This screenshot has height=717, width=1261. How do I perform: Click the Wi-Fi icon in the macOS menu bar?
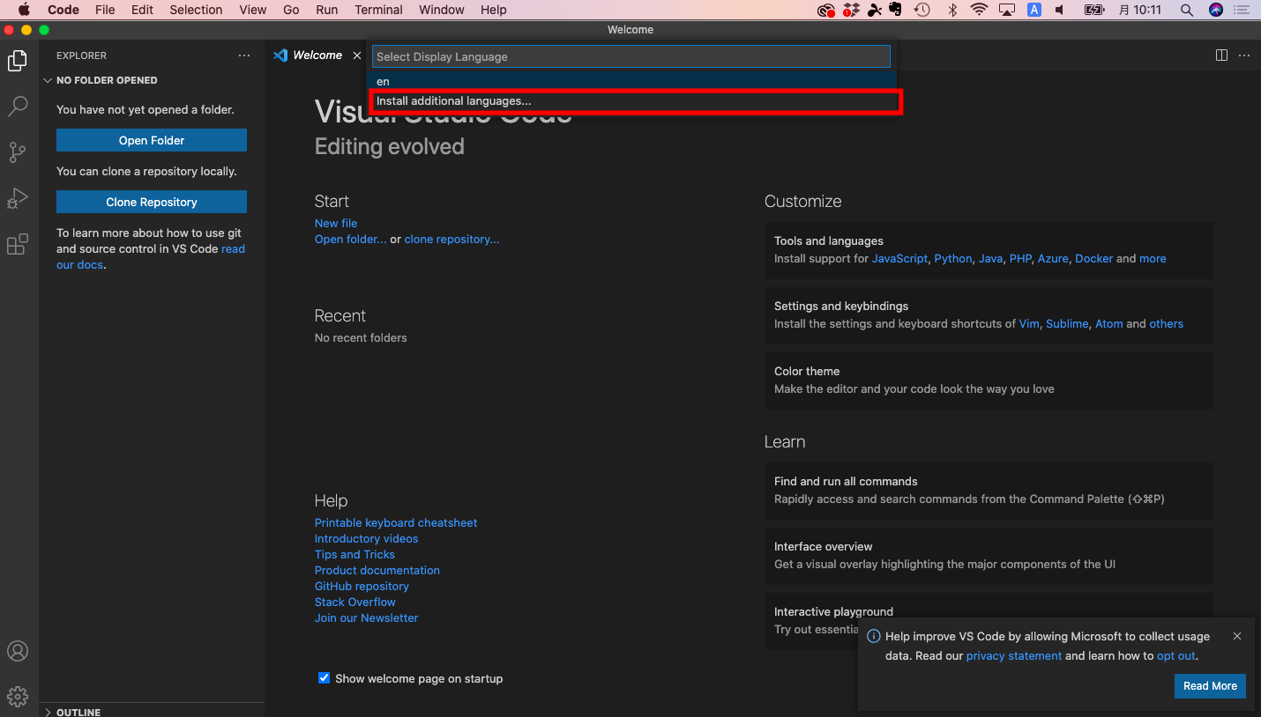[x=980, y=10]
